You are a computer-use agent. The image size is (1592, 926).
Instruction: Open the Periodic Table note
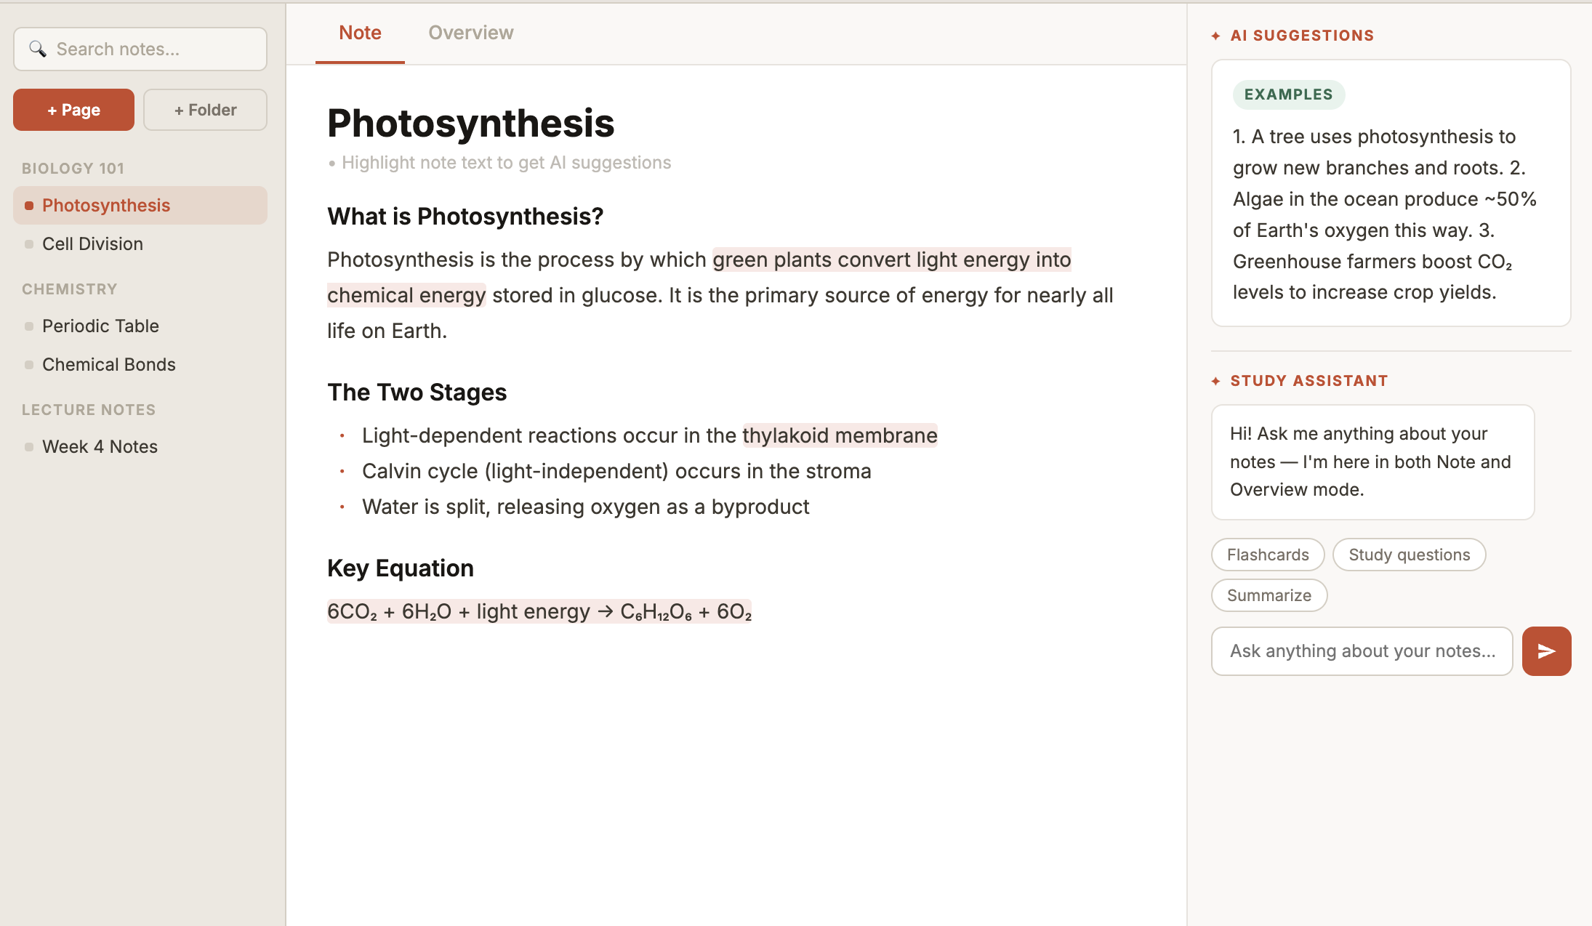click(x=100, y=326)
